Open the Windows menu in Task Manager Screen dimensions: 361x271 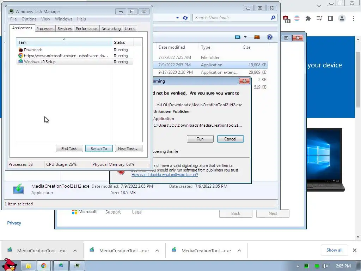tap(63, 19)
